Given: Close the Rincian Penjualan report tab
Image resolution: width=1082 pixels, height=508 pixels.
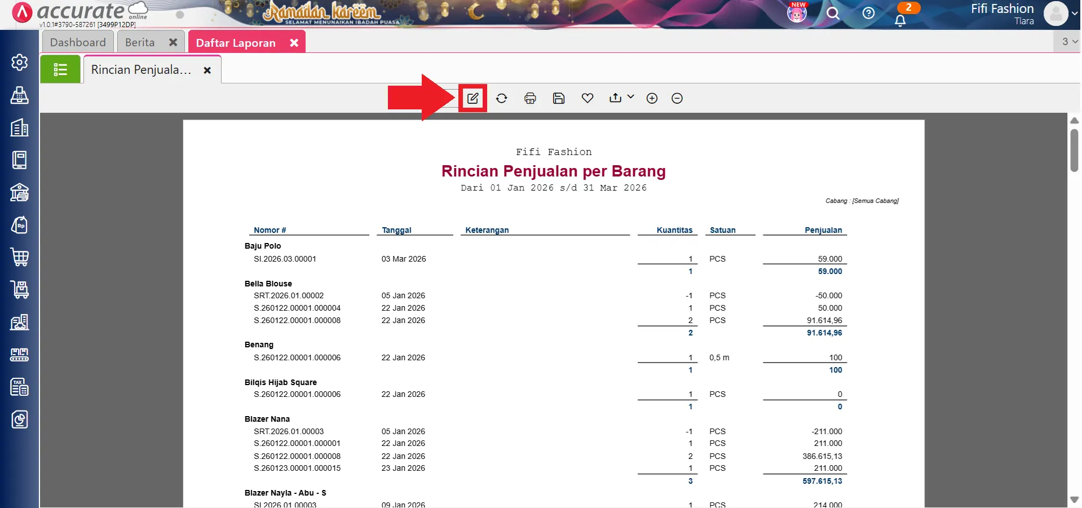Looking at the screenshot, I should click(207, 70).
